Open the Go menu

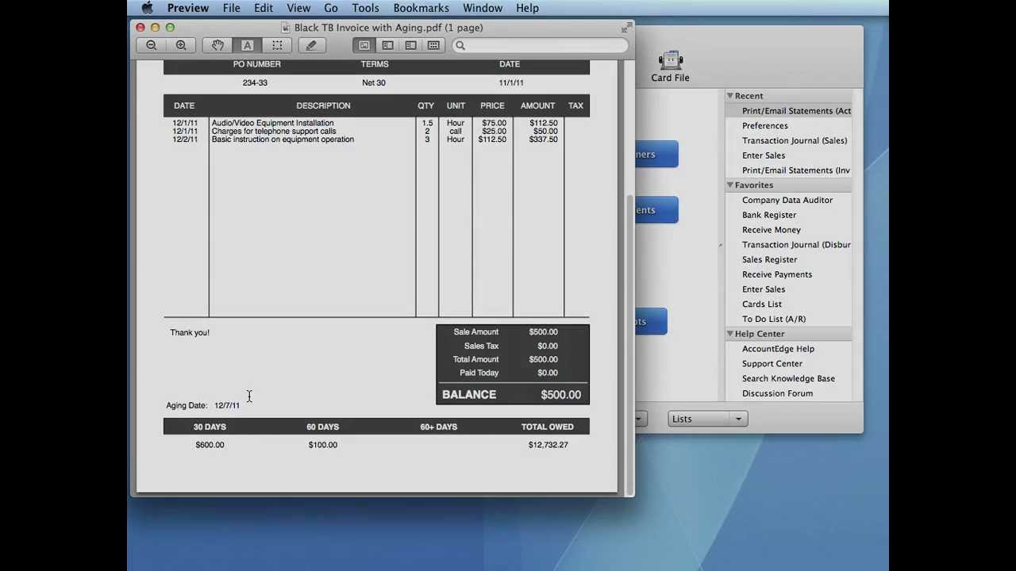tap(331, 8)
